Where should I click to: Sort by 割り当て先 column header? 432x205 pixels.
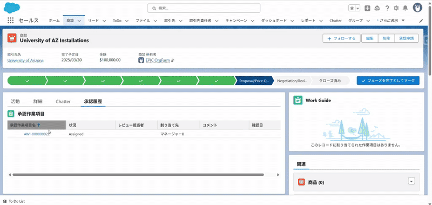point(179,125)
